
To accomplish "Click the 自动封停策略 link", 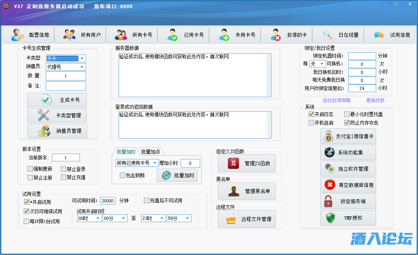I will 336,101.
